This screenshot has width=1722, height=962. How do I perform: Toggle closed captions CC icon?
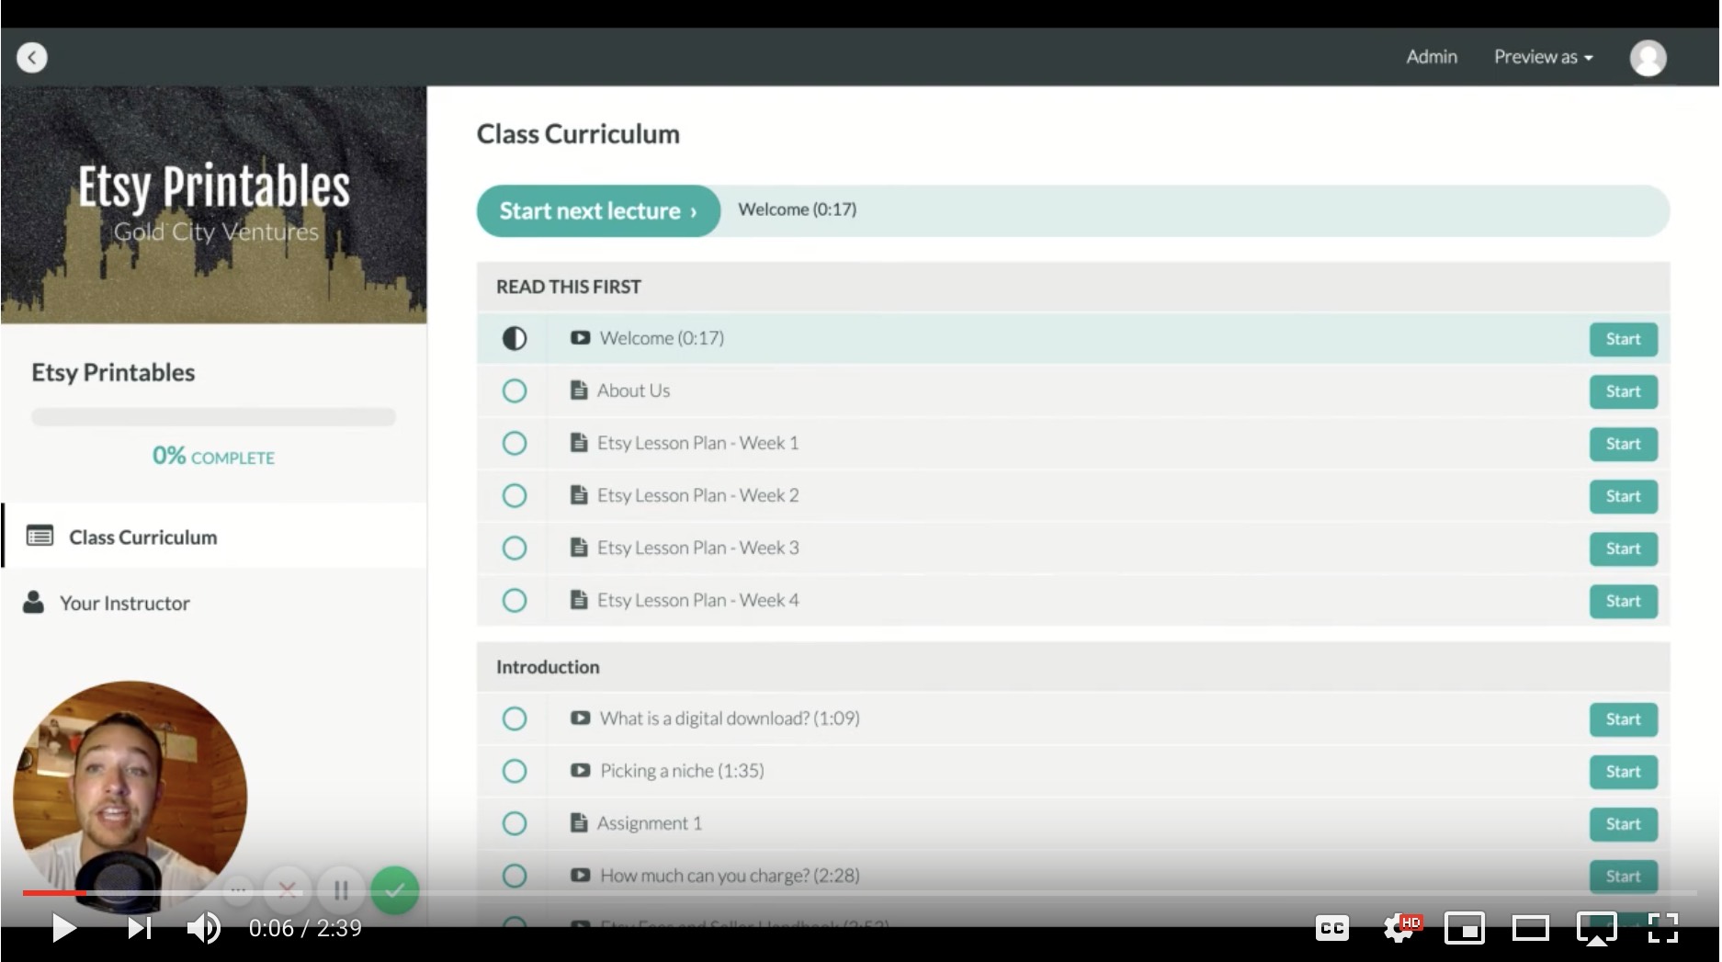point(1331,928)
